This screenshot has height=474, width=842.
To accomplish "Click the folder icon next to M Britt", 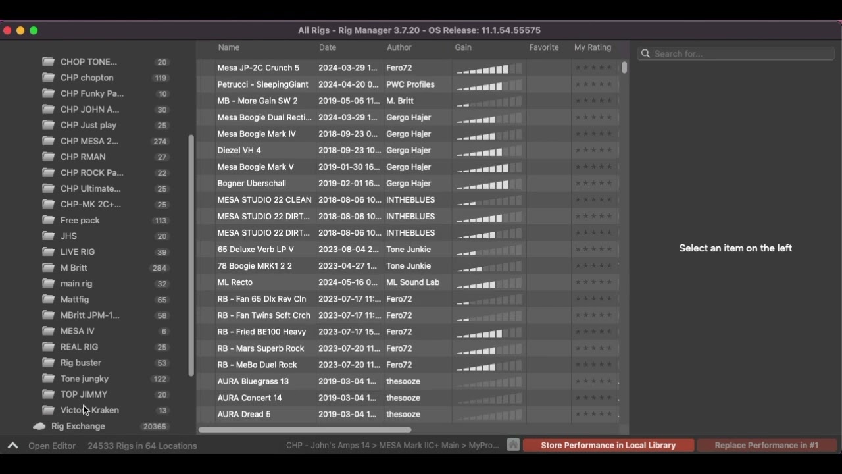I will 48,267.
